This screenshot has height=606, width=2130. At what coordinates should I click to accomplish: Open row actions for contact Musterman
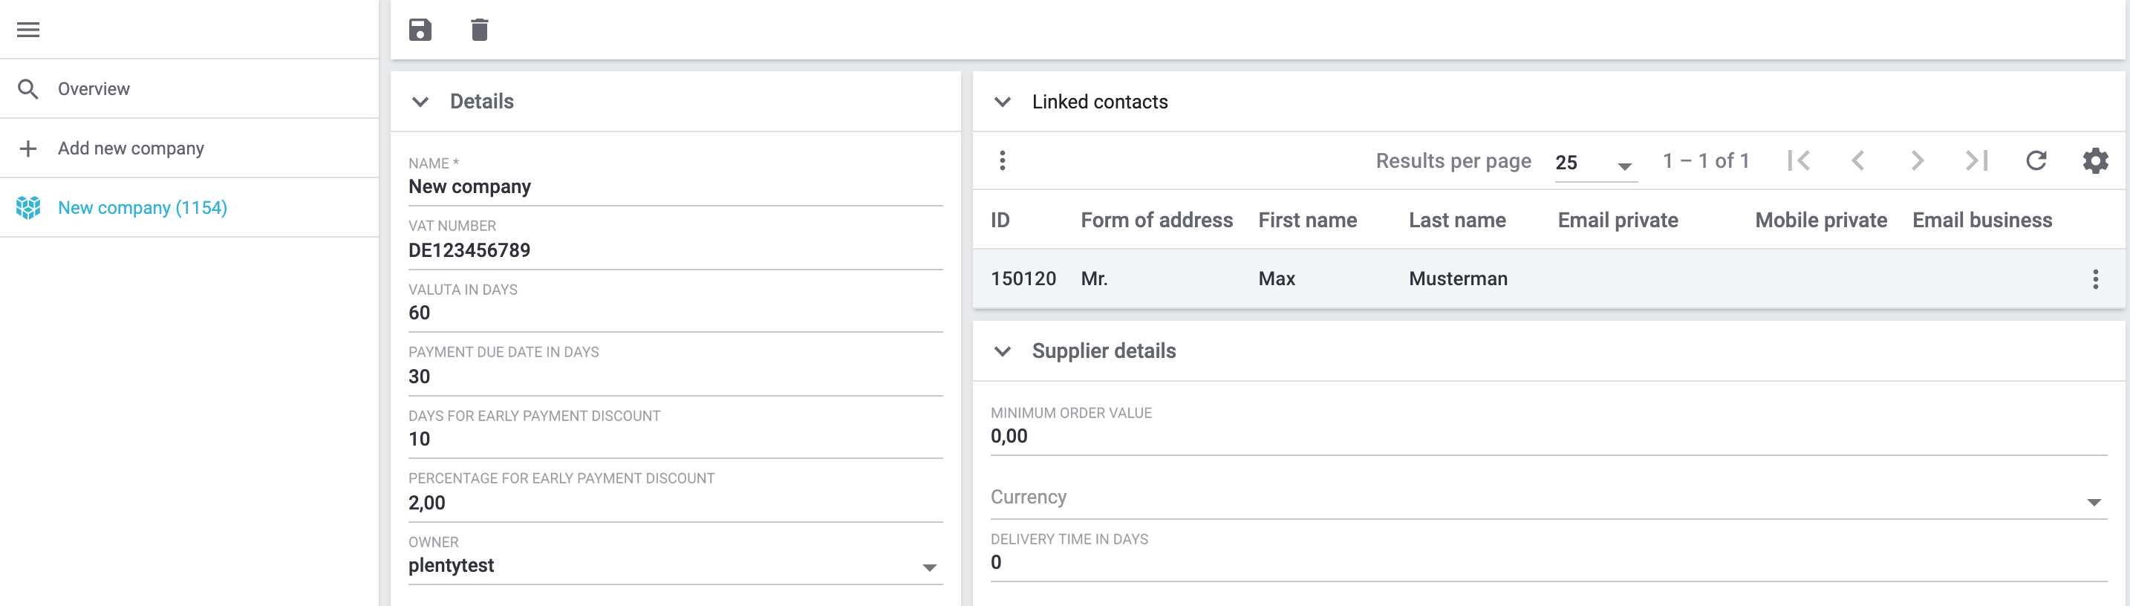[2094, 279]
